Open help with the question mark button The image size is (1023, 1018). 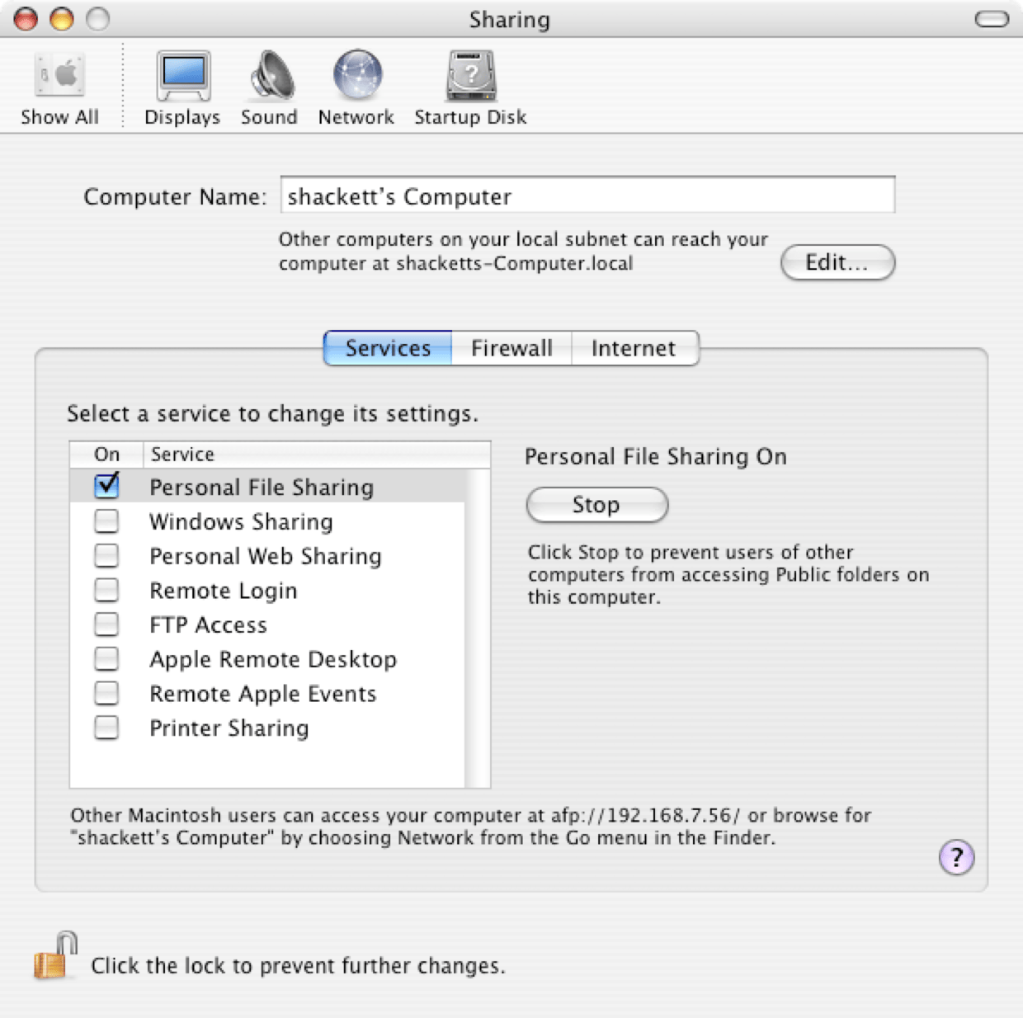point(956,858)
